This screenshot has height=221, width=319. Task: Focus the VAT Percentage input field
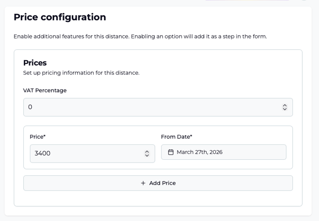pos(152,107)
